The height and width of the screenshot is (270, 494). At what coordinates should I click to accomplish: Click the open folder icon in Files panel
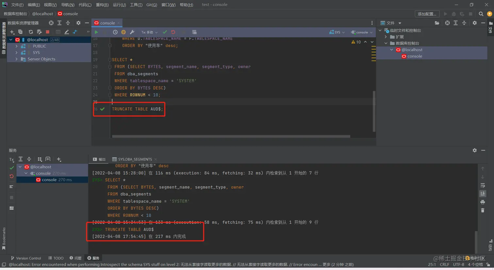coord(437,23)
